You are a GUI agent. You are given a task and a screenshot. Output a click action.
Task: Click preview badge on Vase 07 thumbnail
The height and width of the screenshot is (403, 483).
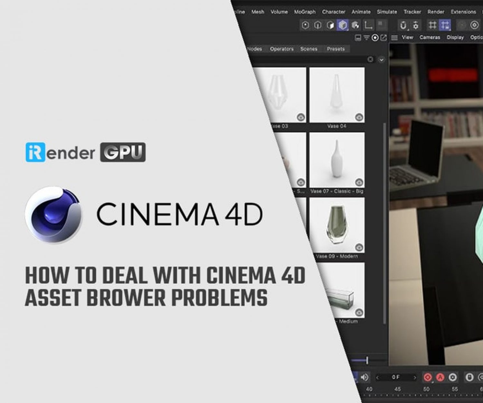pos(359,182)
